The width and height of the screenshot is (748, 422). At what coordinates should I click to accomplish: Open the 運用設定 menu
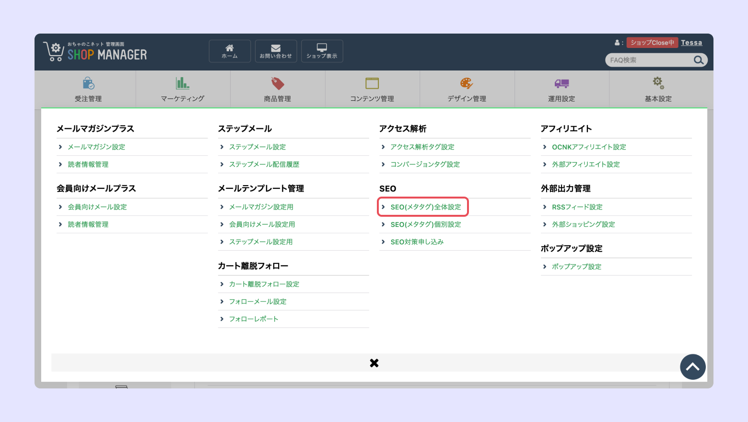pos(561,90)
